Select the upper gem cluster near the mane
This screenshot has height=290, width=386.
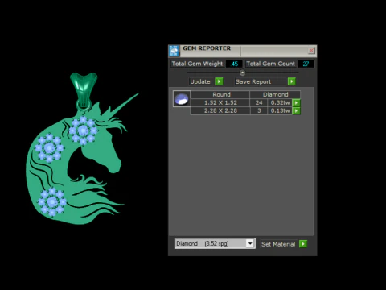point(83,130)
